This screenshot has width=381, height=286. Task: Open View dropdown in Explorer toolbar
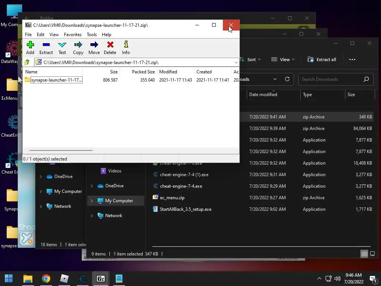283,60
